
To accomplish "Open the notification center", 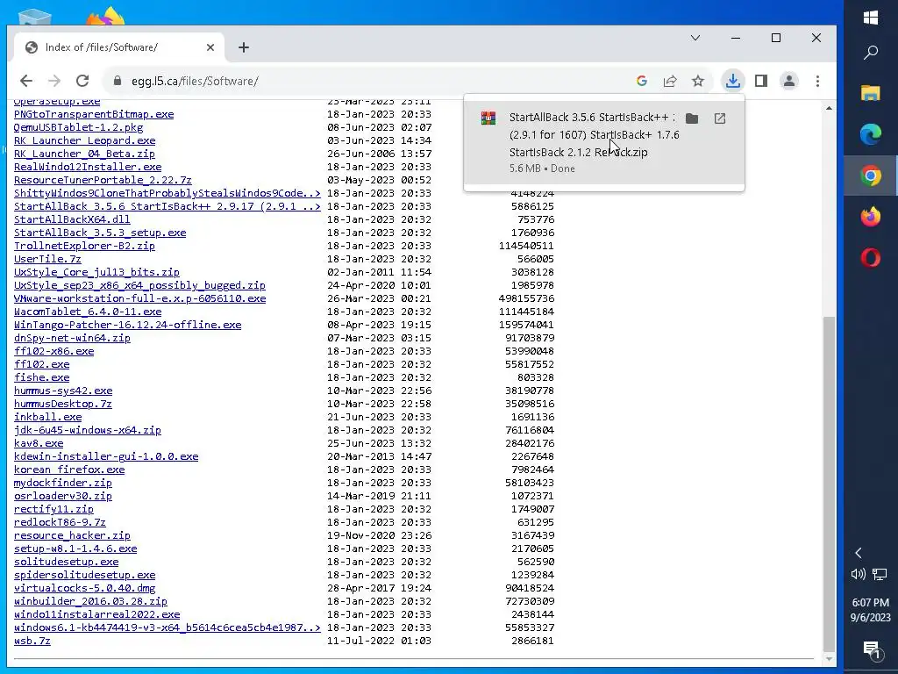I will click(x=871, y=649).
